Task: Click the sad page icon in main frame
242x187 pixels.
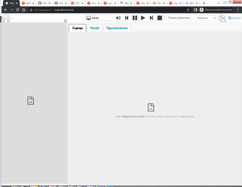Action: click(x=151, y=107)
